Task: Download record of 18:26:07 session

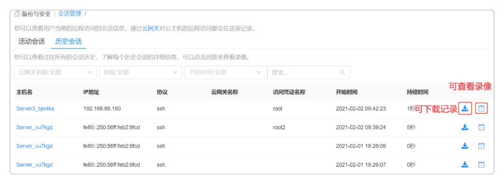Action: point(465,165)
